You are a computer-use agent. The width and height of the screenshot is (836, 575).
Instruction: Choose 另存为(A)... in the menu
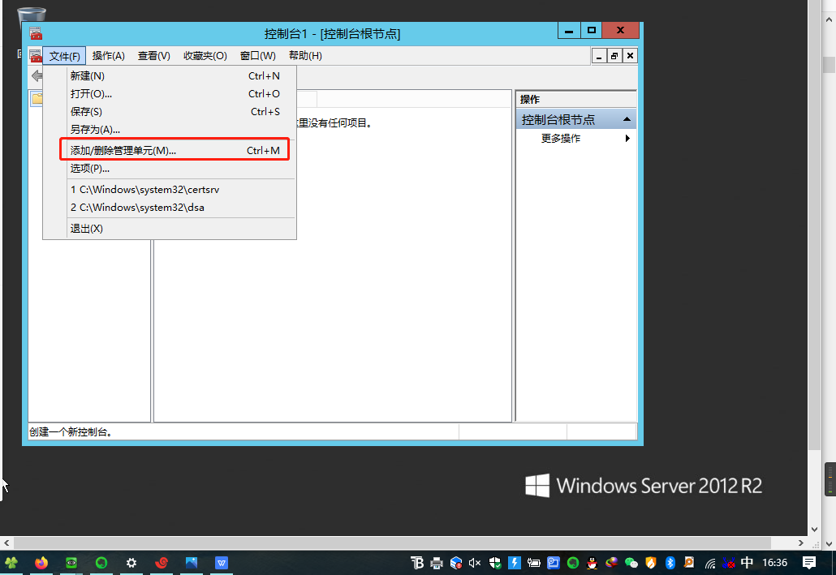pos(175,130)
